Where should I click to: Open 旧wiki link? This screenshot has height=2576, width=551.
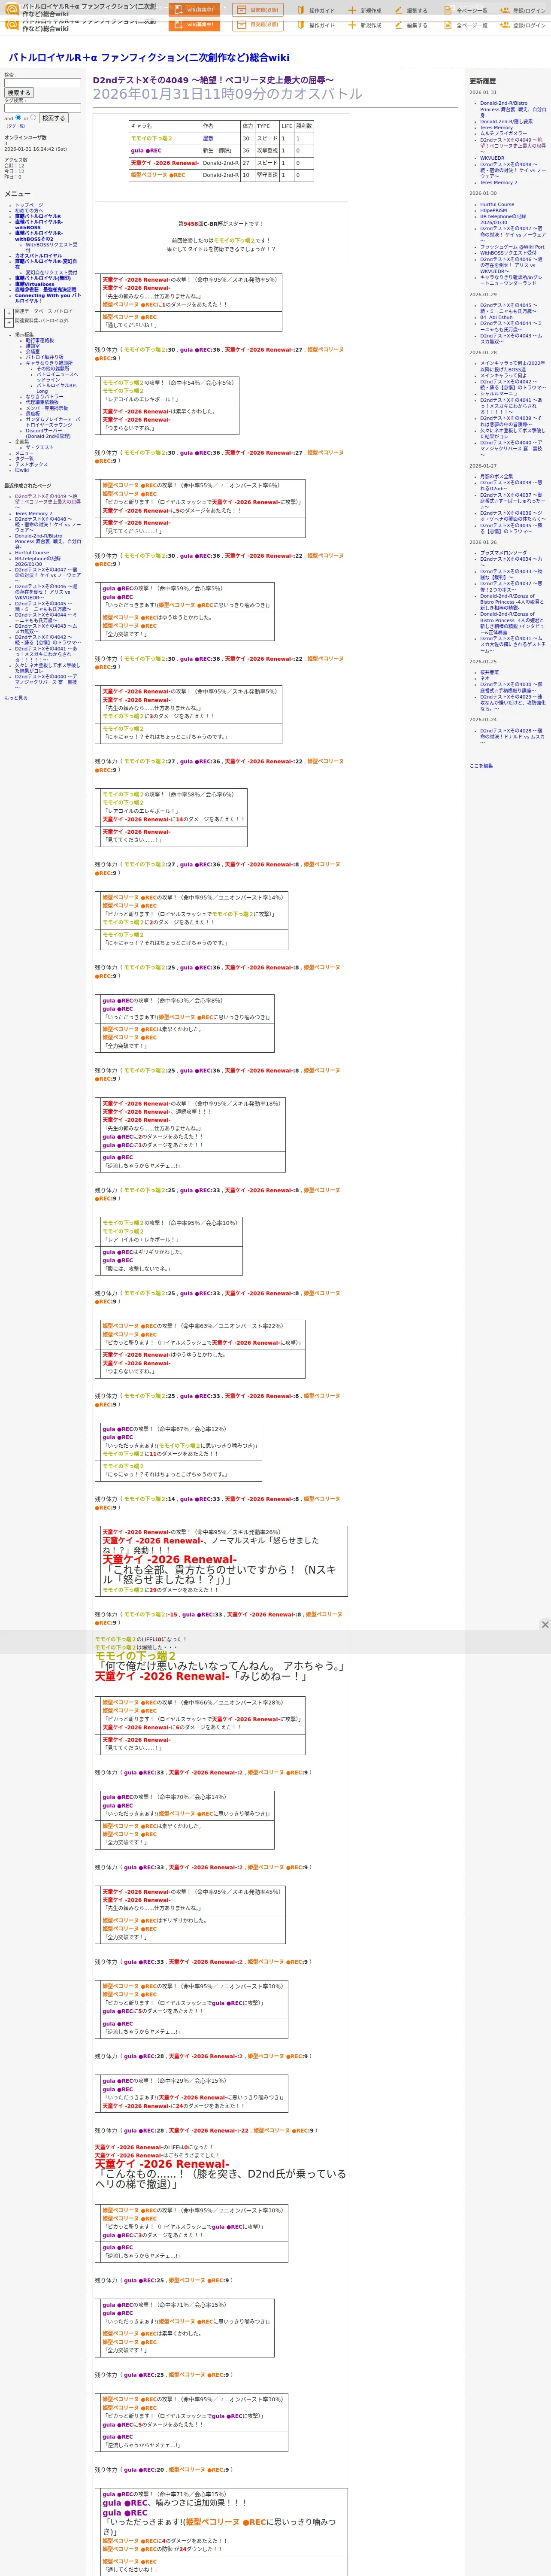coord(22,470)
